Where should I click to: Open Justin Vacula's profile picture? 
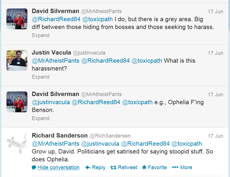[x=17, y=60]
